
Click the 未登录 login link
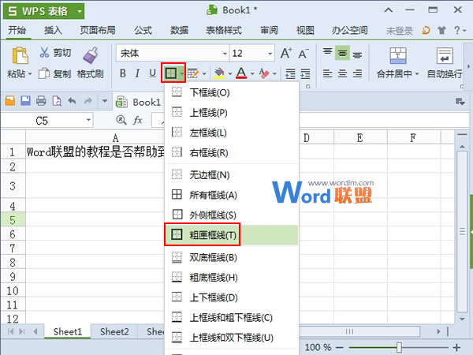tap(399, 31)
